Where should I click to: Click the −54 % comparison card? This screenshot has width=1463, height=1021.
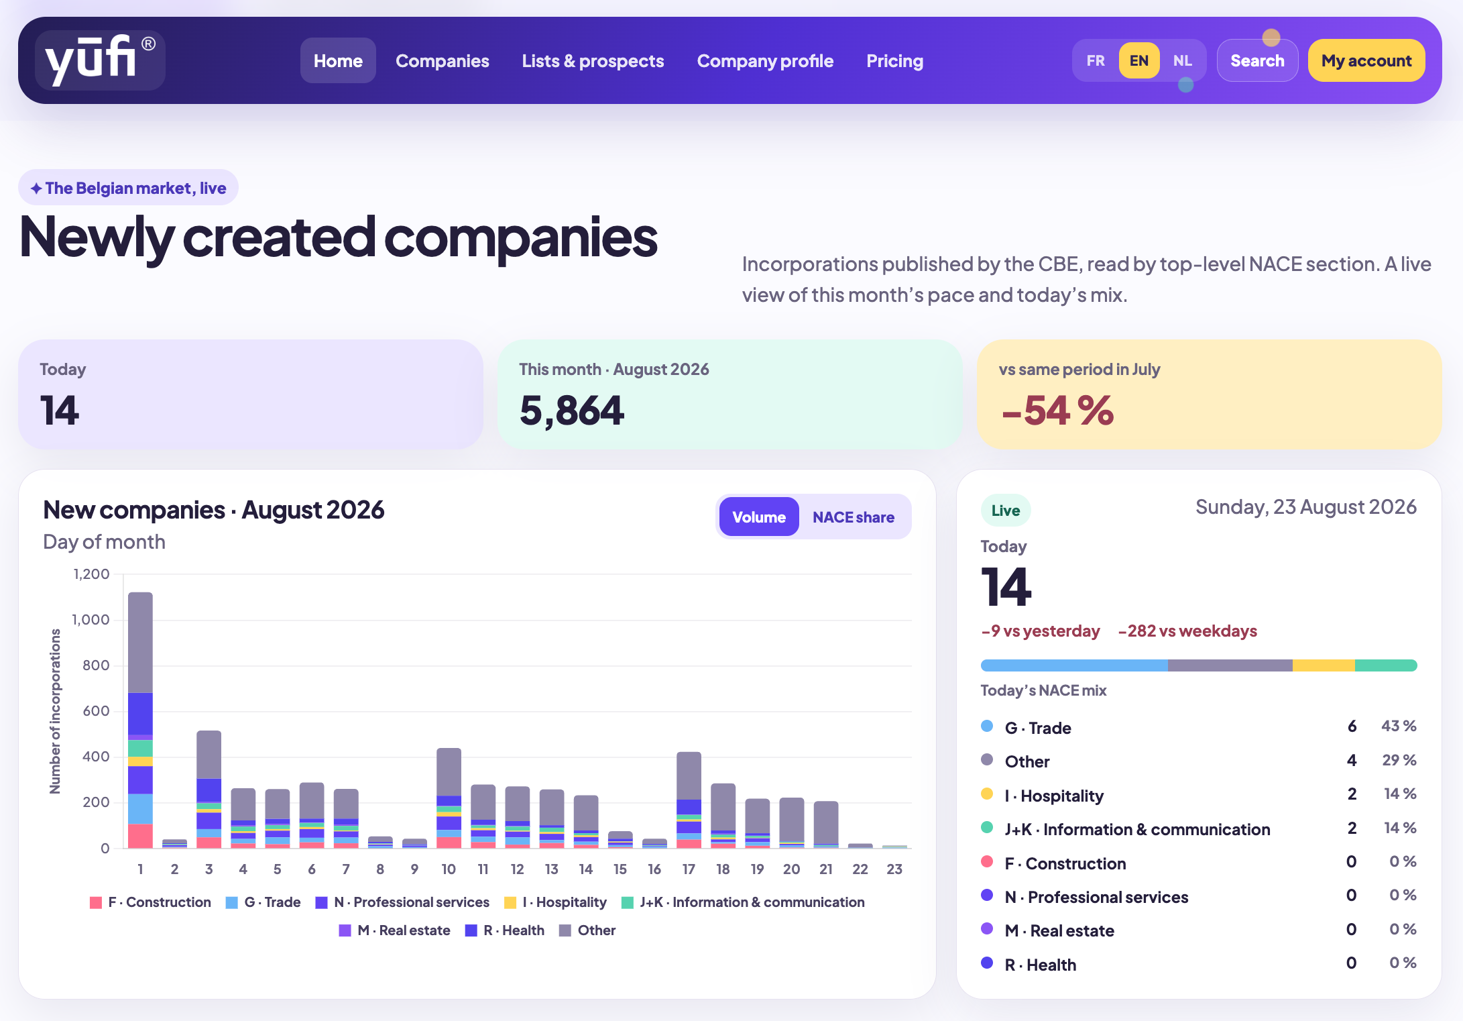[1210, 394]
